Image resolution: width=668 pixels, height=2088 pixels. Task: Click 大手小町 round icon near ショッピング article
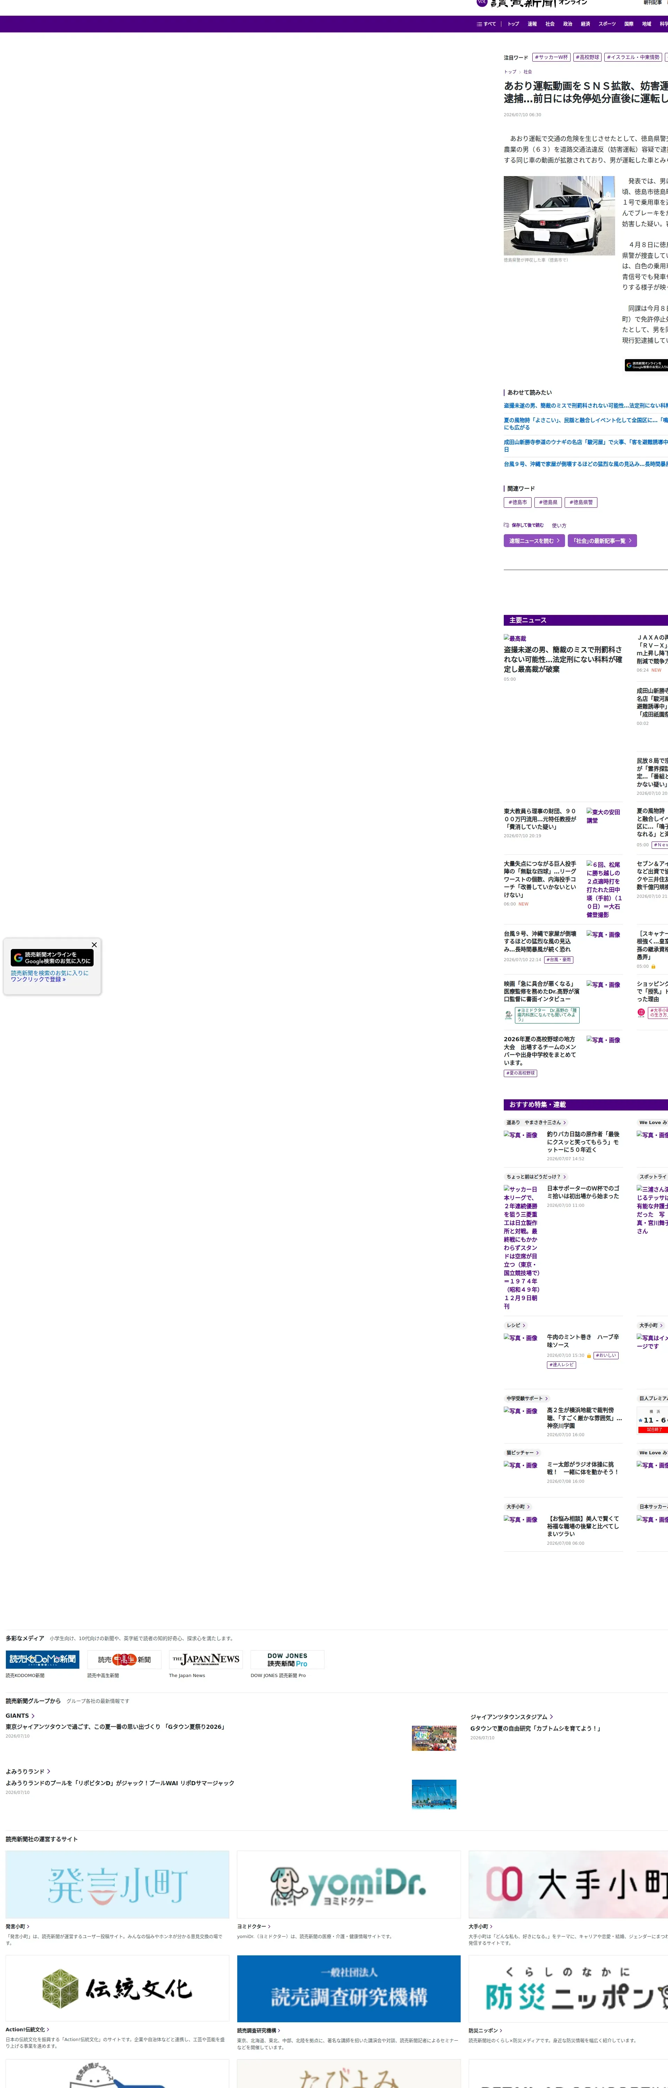tap(641, 1012)
